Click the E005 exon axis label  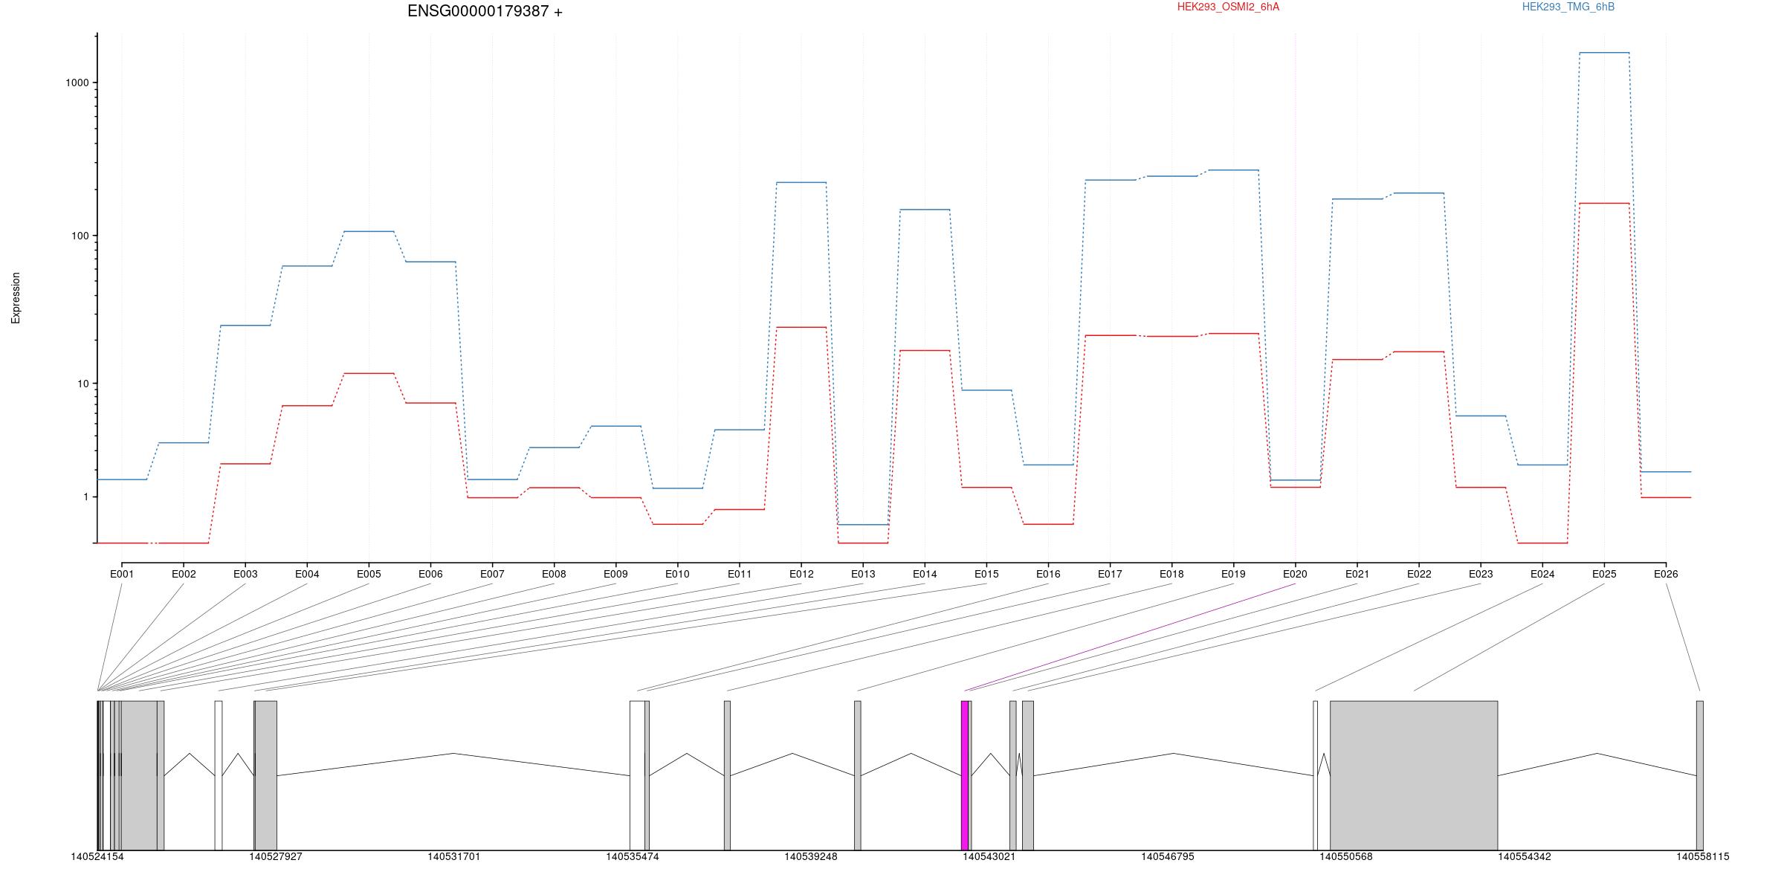(369, 574)
